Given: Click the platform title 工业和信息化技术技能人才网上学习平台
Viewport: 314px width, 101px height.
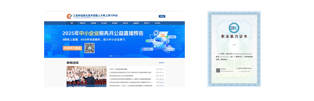Looking at the screenshot, I should pyautogui.click(x=95, y=15).
